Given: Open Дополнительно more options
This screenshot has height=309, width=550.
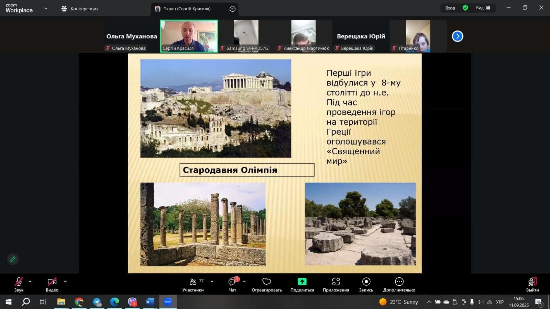Looking at the screenshot, I should point(399,285).
